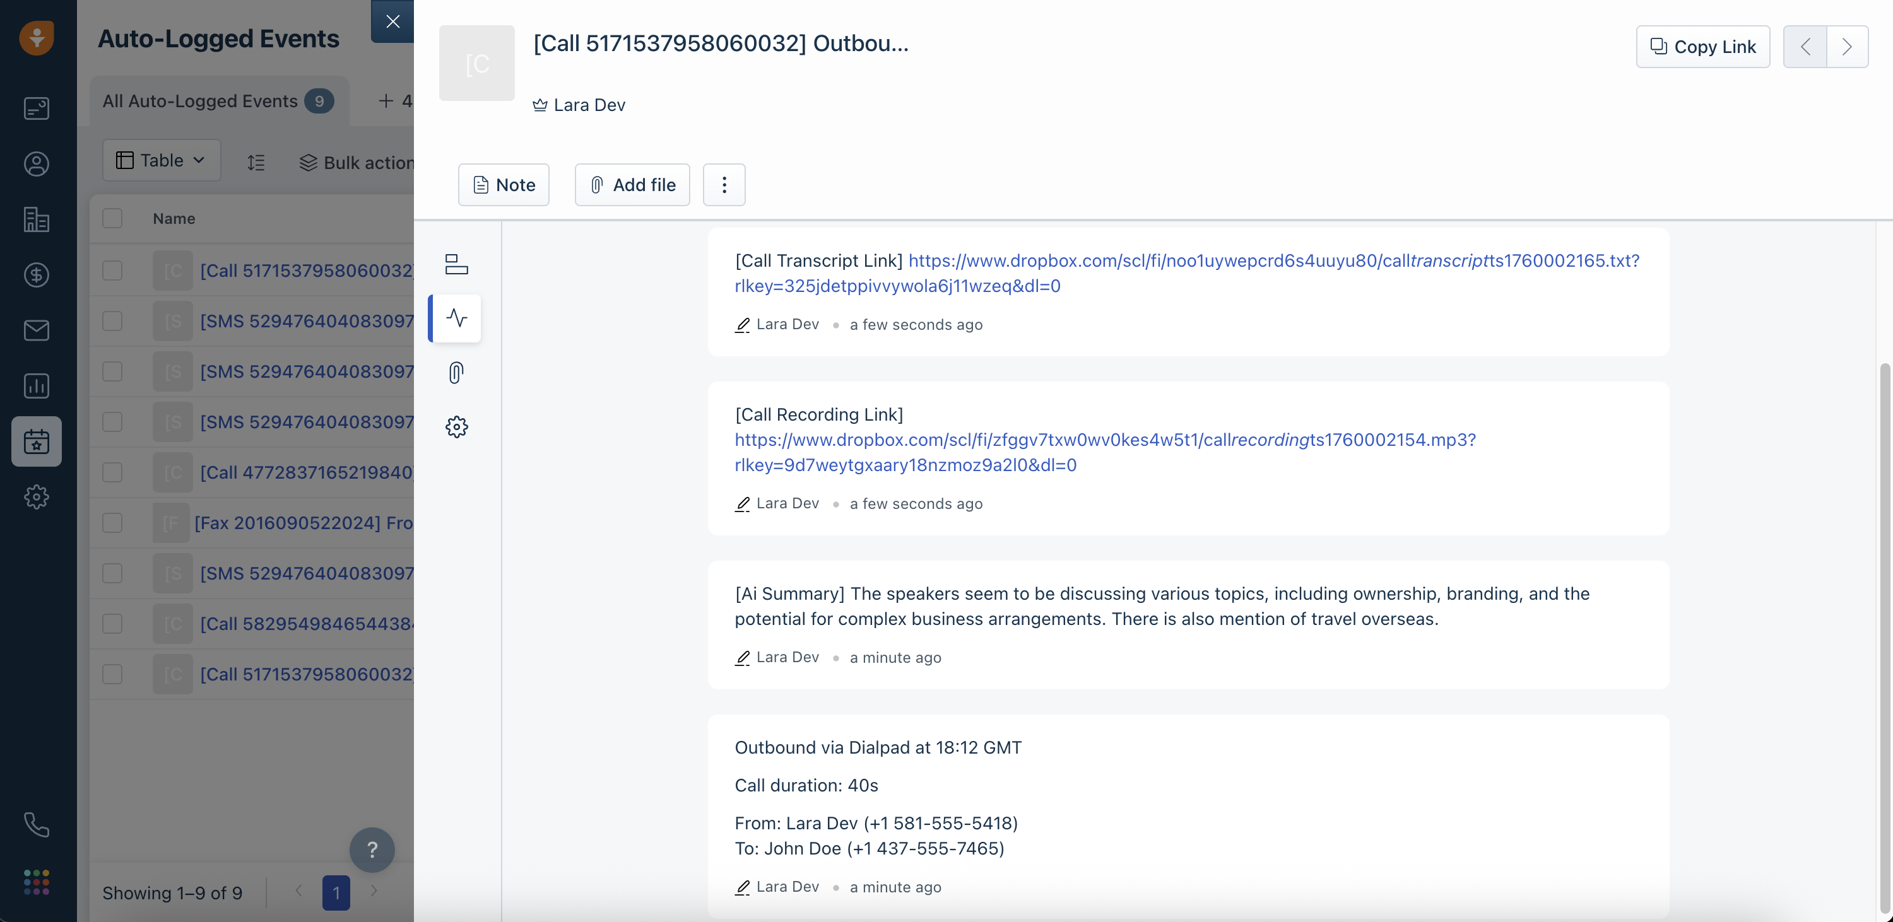Open the record settings gear icon
Image resolution: width=1893 pixels, height=922 pixels.
point(456,427)
